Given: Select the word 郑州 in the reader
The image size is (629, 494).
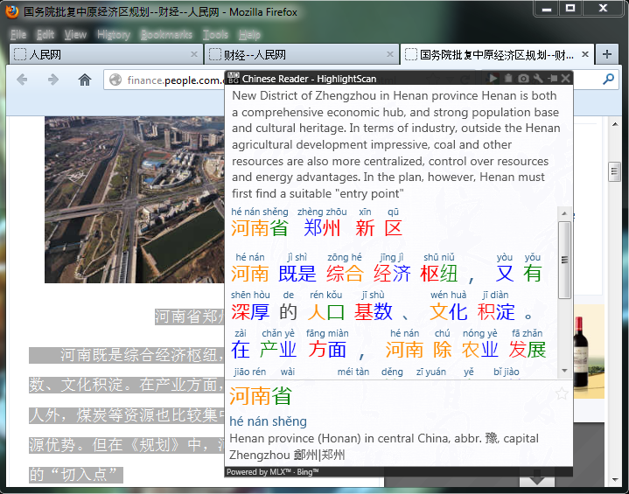Looking at the screenshot, I should pos(322,228).
